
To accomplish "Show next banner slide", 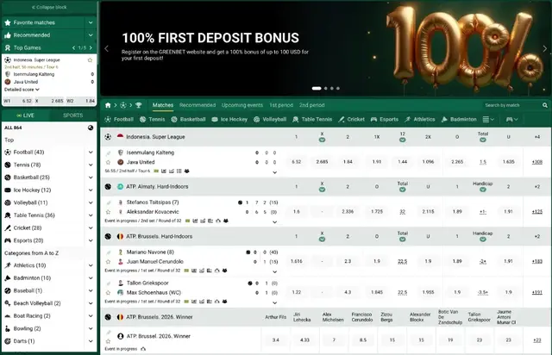I will pyautogui.click(x=544, y=49).
